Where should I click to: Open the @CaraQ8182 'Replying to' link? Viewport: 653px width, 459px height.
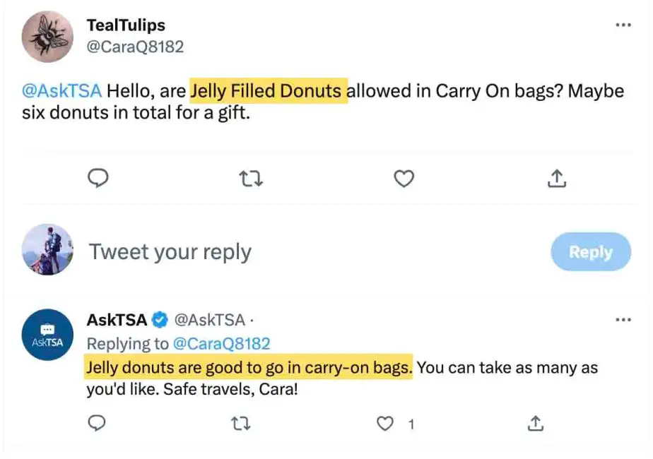pyautogui.click(x=221, y=344)
